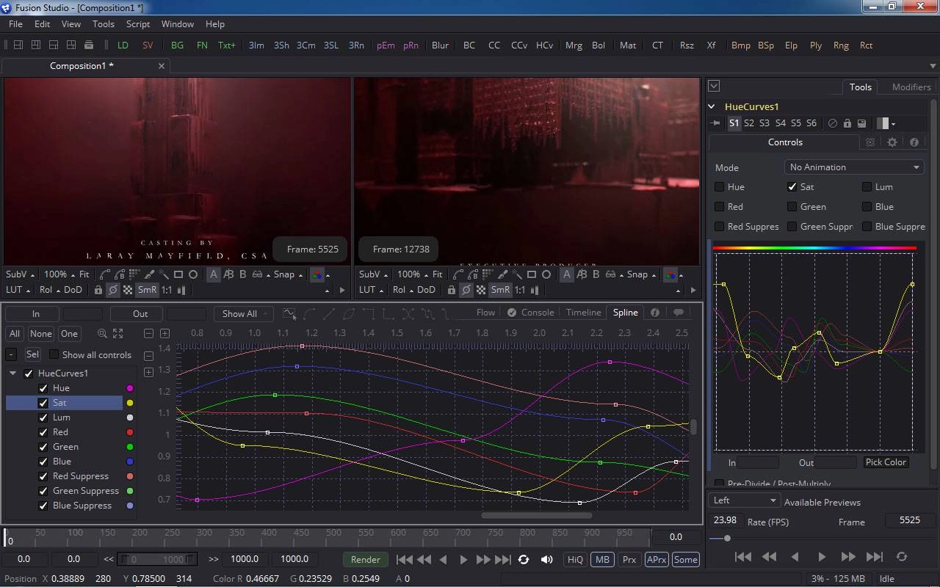Switch to the Flow tab
This screenshot has height=587, width=940.
click(485, 312)
